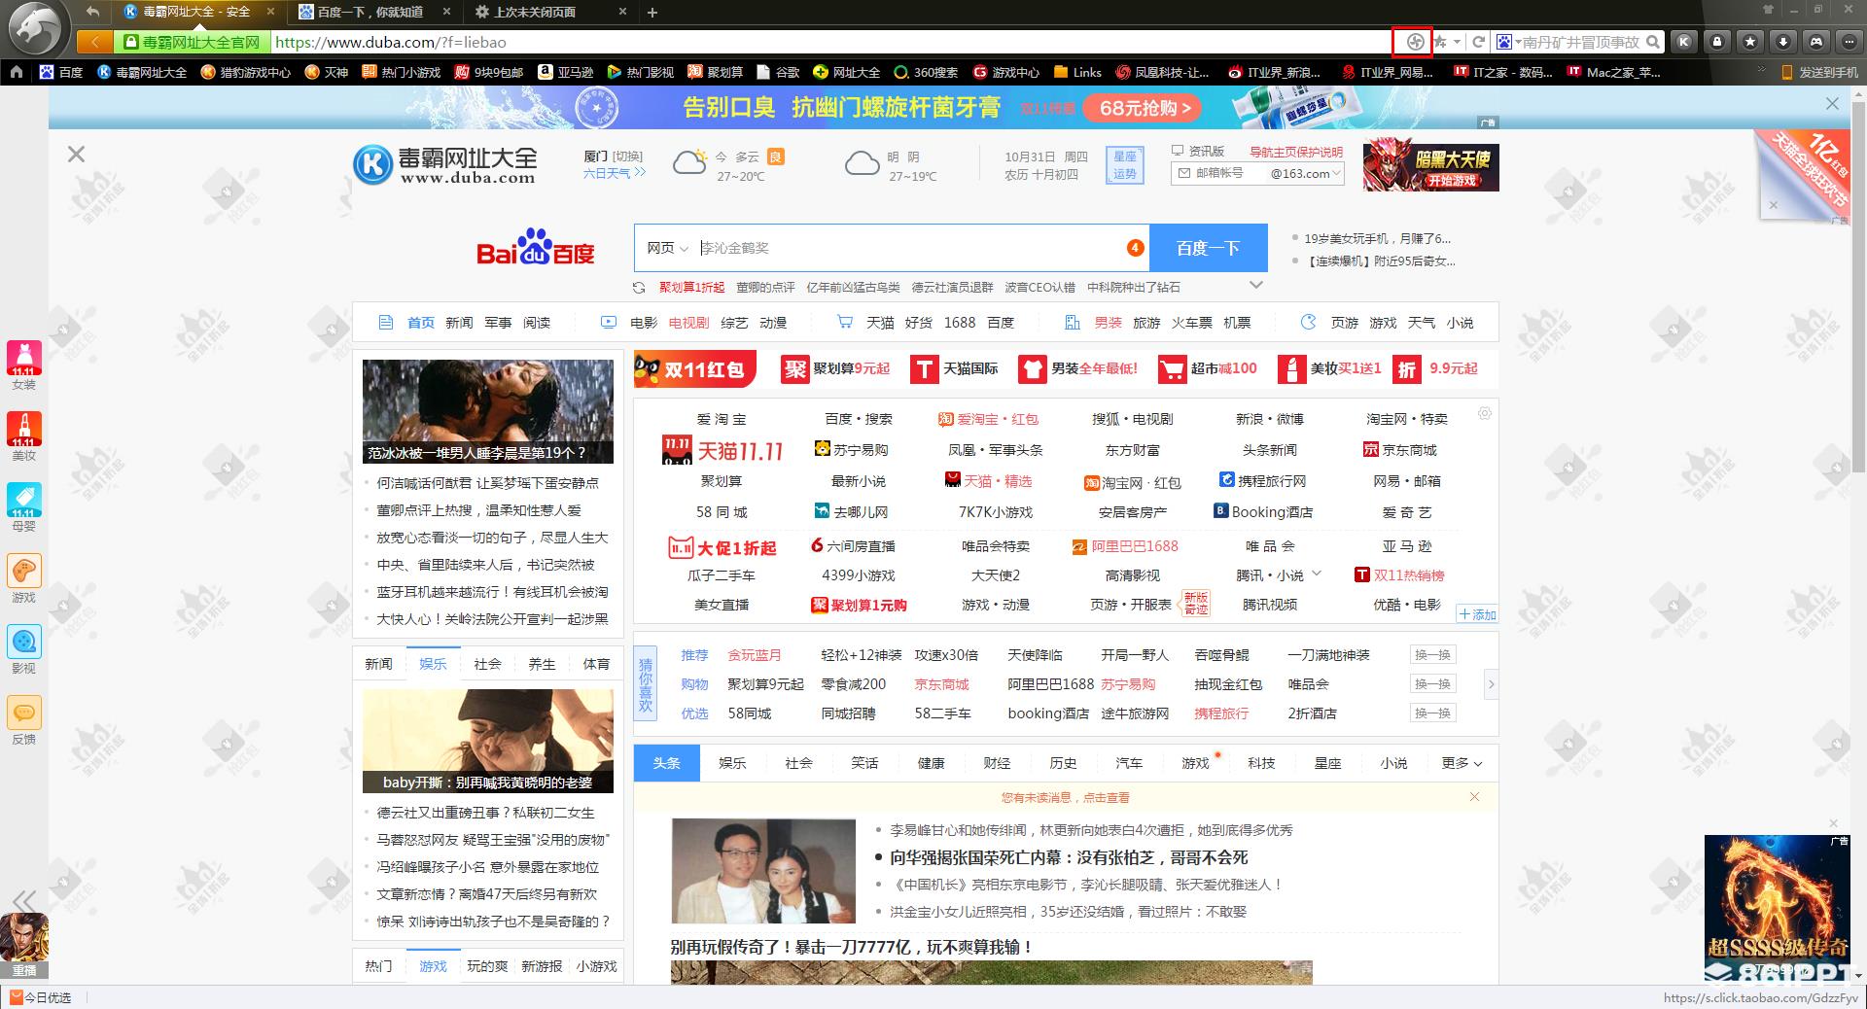Image resolution: width=1867 pixels, height=1009 pixels.
Task: Open the 网页 search type dropdown
Action: (667, 248)
